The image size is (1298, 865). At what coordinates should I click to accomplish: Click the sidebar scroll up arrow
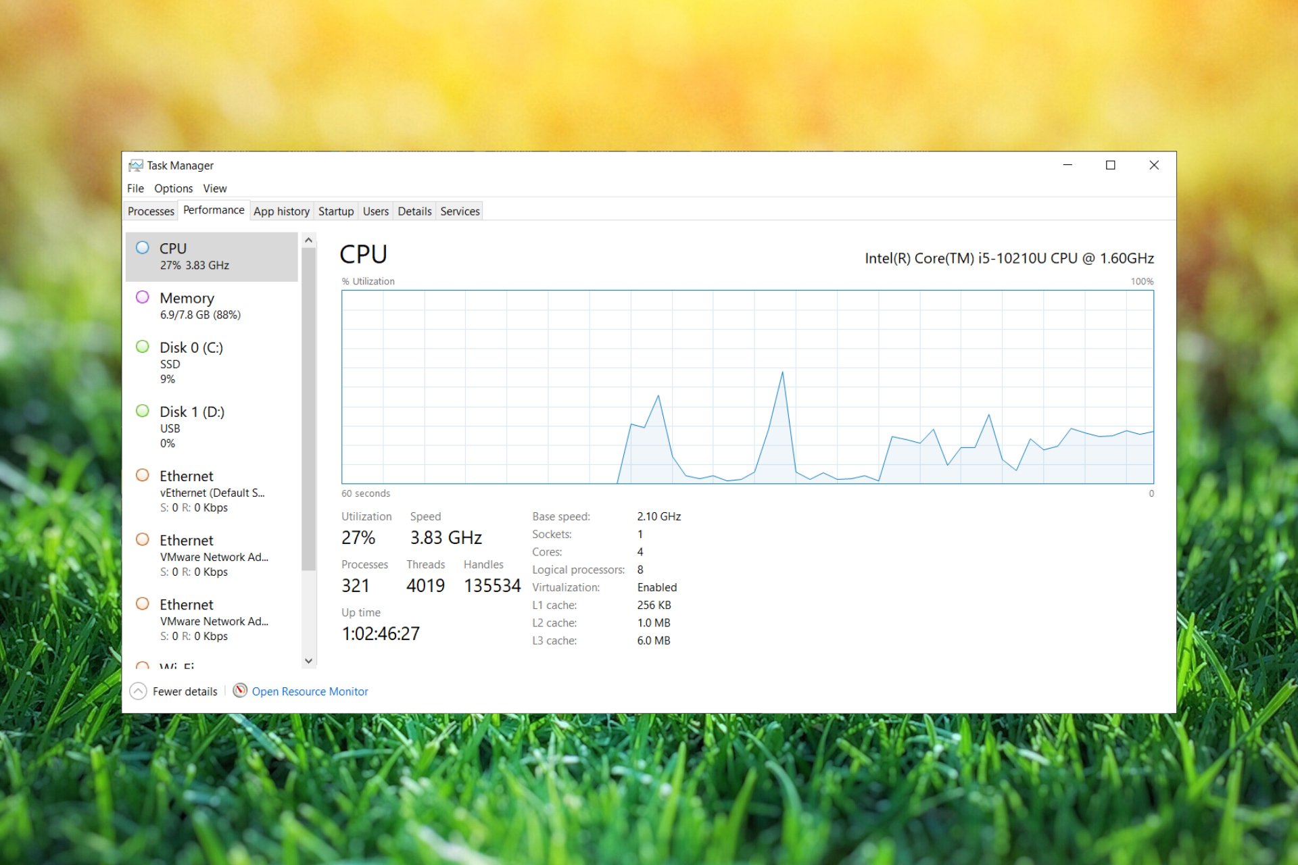point(309,240)
